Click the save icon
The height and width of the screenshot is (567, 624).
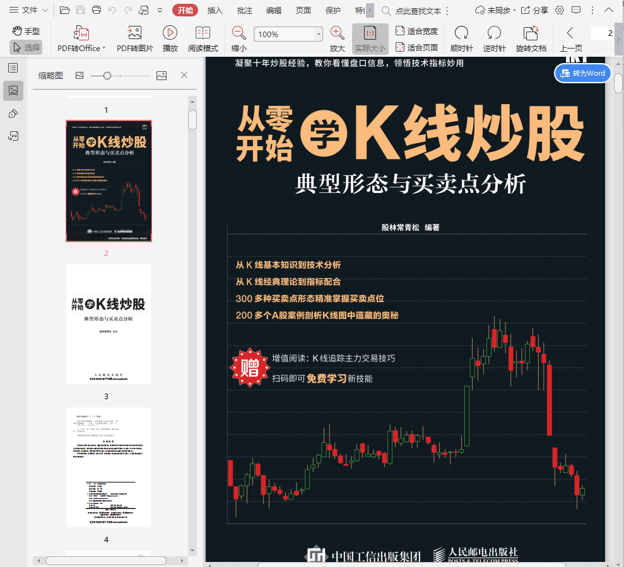click(x=80, y=10)
